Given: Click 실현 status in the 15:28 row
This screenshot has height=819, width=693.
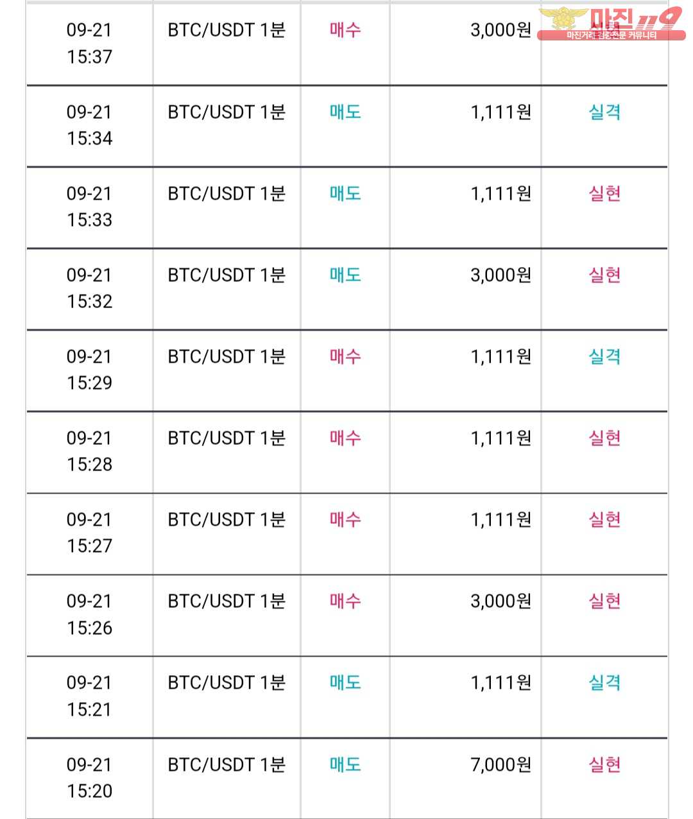Looking at the screenshot, I should tap(604, 438).
